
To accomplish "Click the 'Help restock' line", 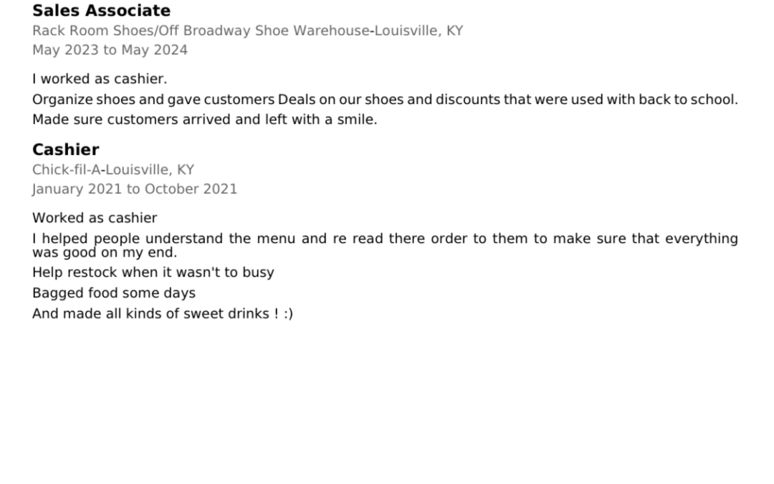I will tap(153, 272).
